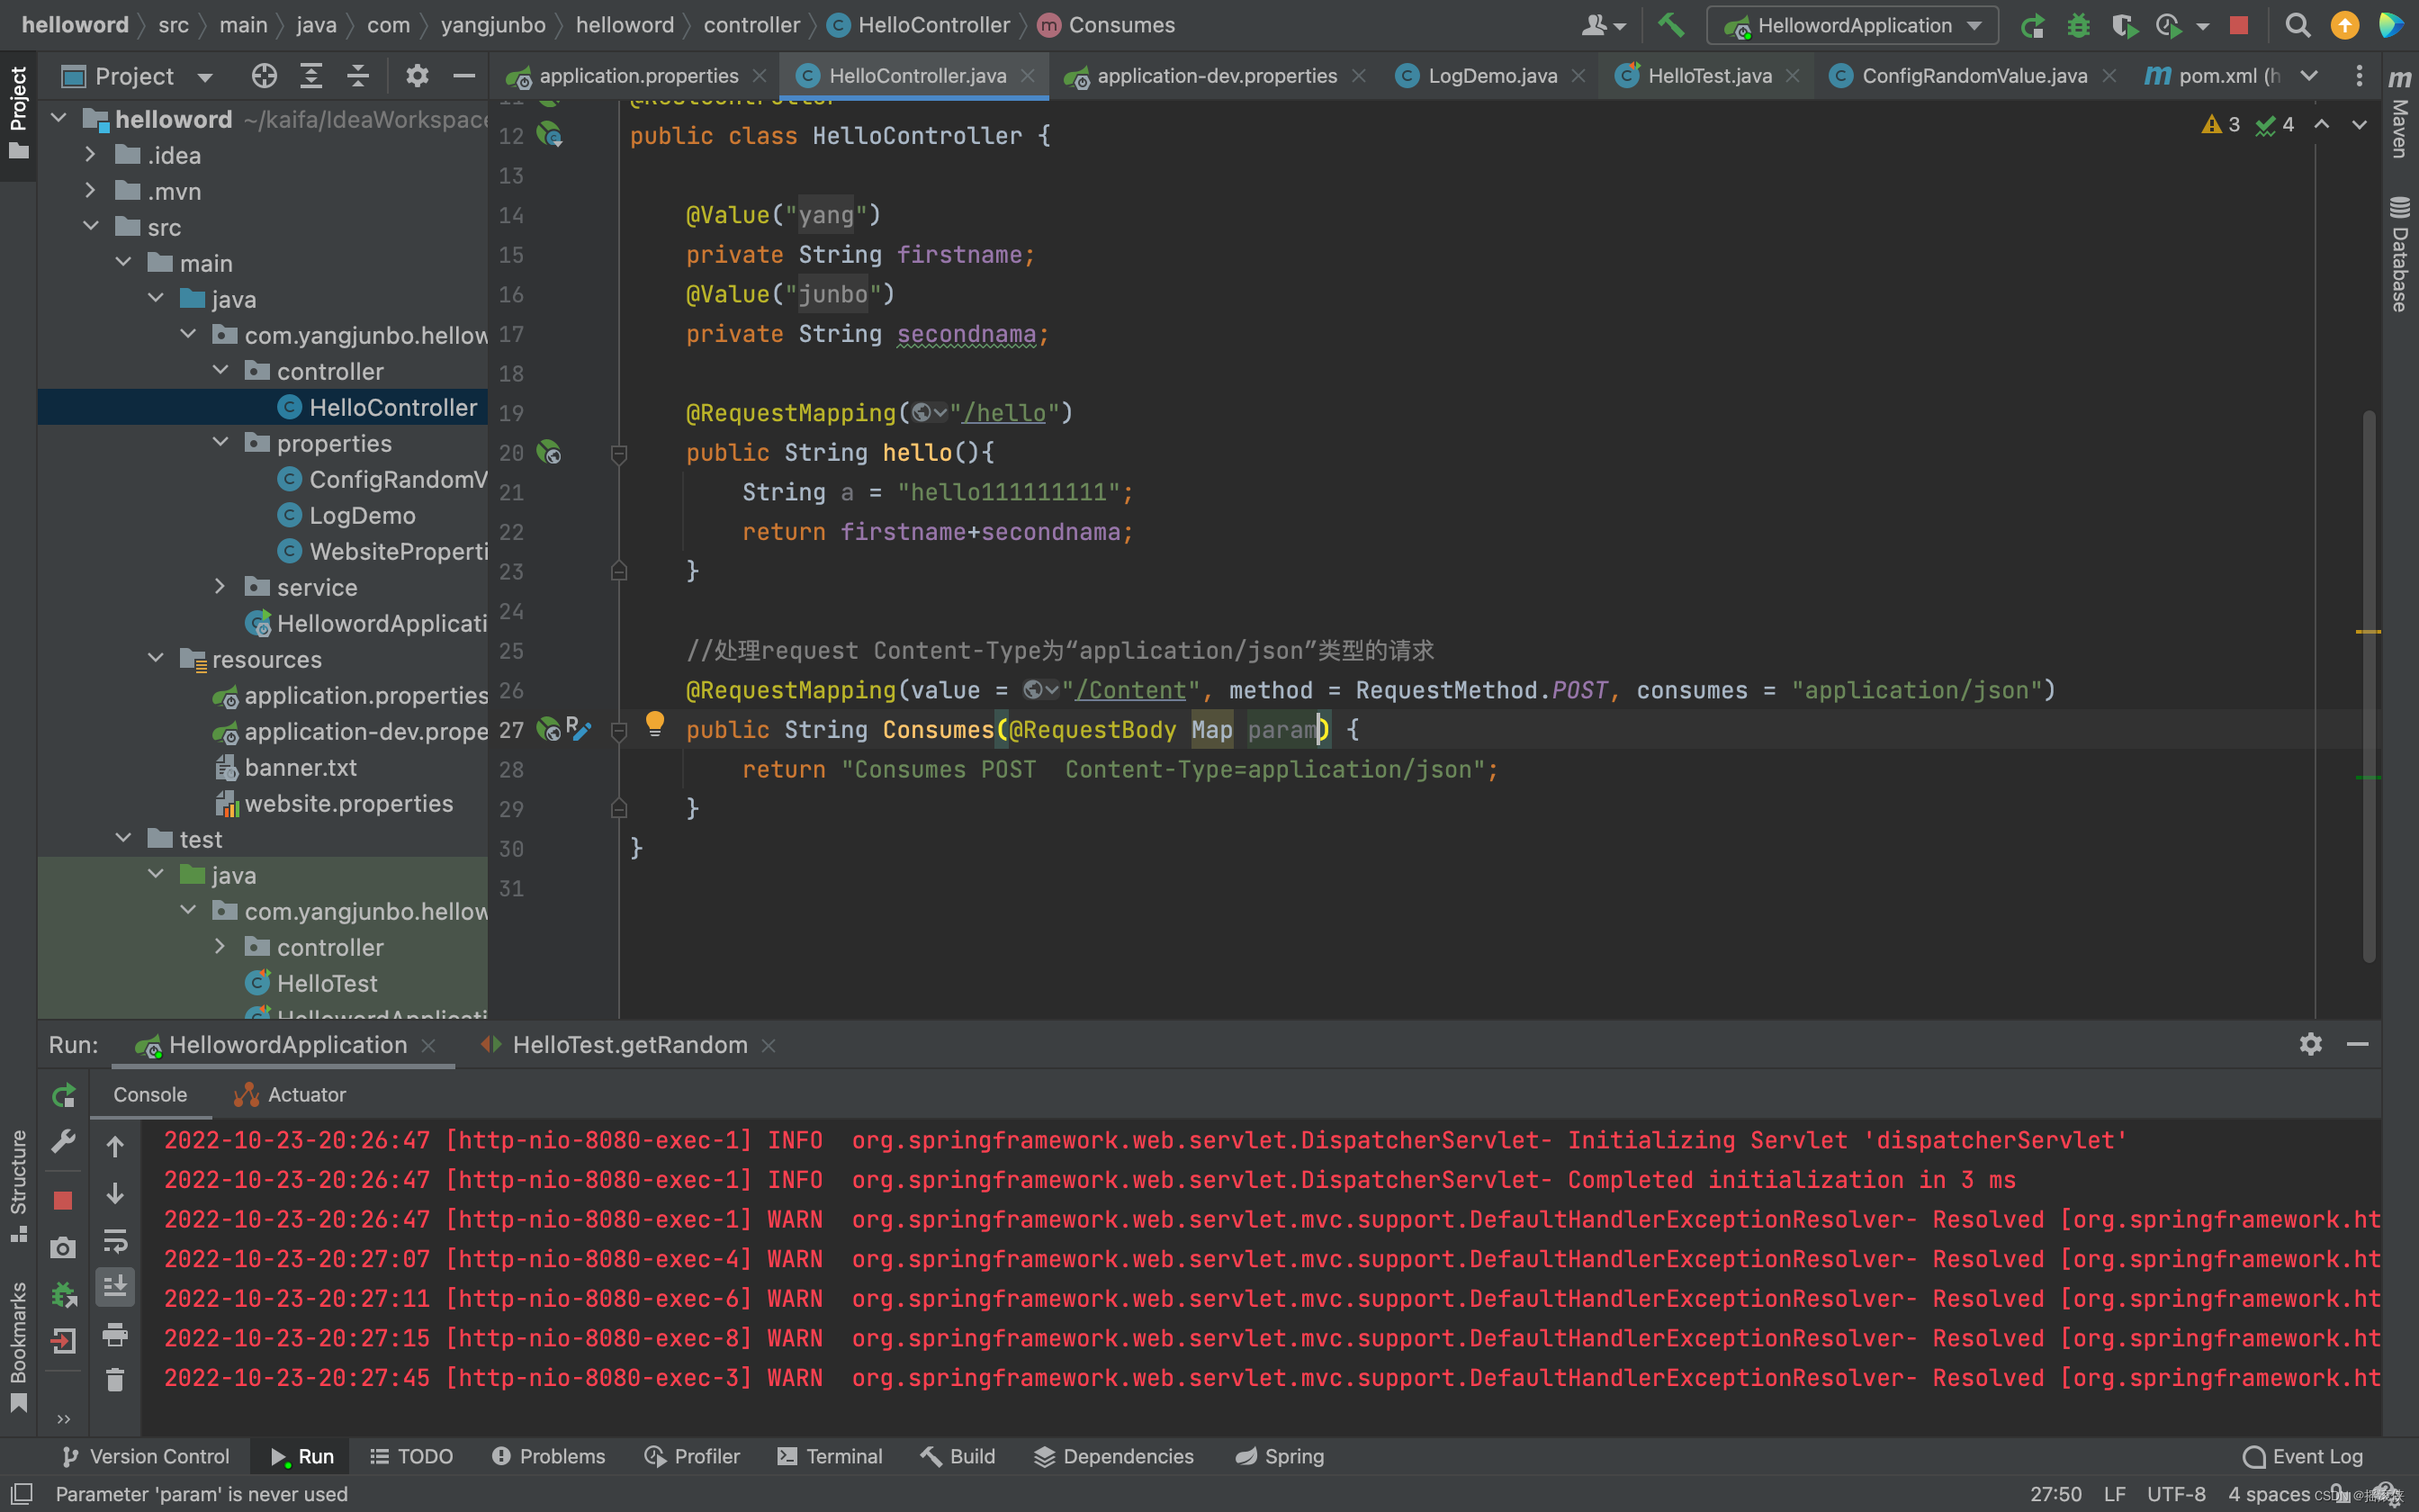Toggle the Project tool window stripe button
This screenshot has width=2419, height=1512.
(x=18, y=110)
